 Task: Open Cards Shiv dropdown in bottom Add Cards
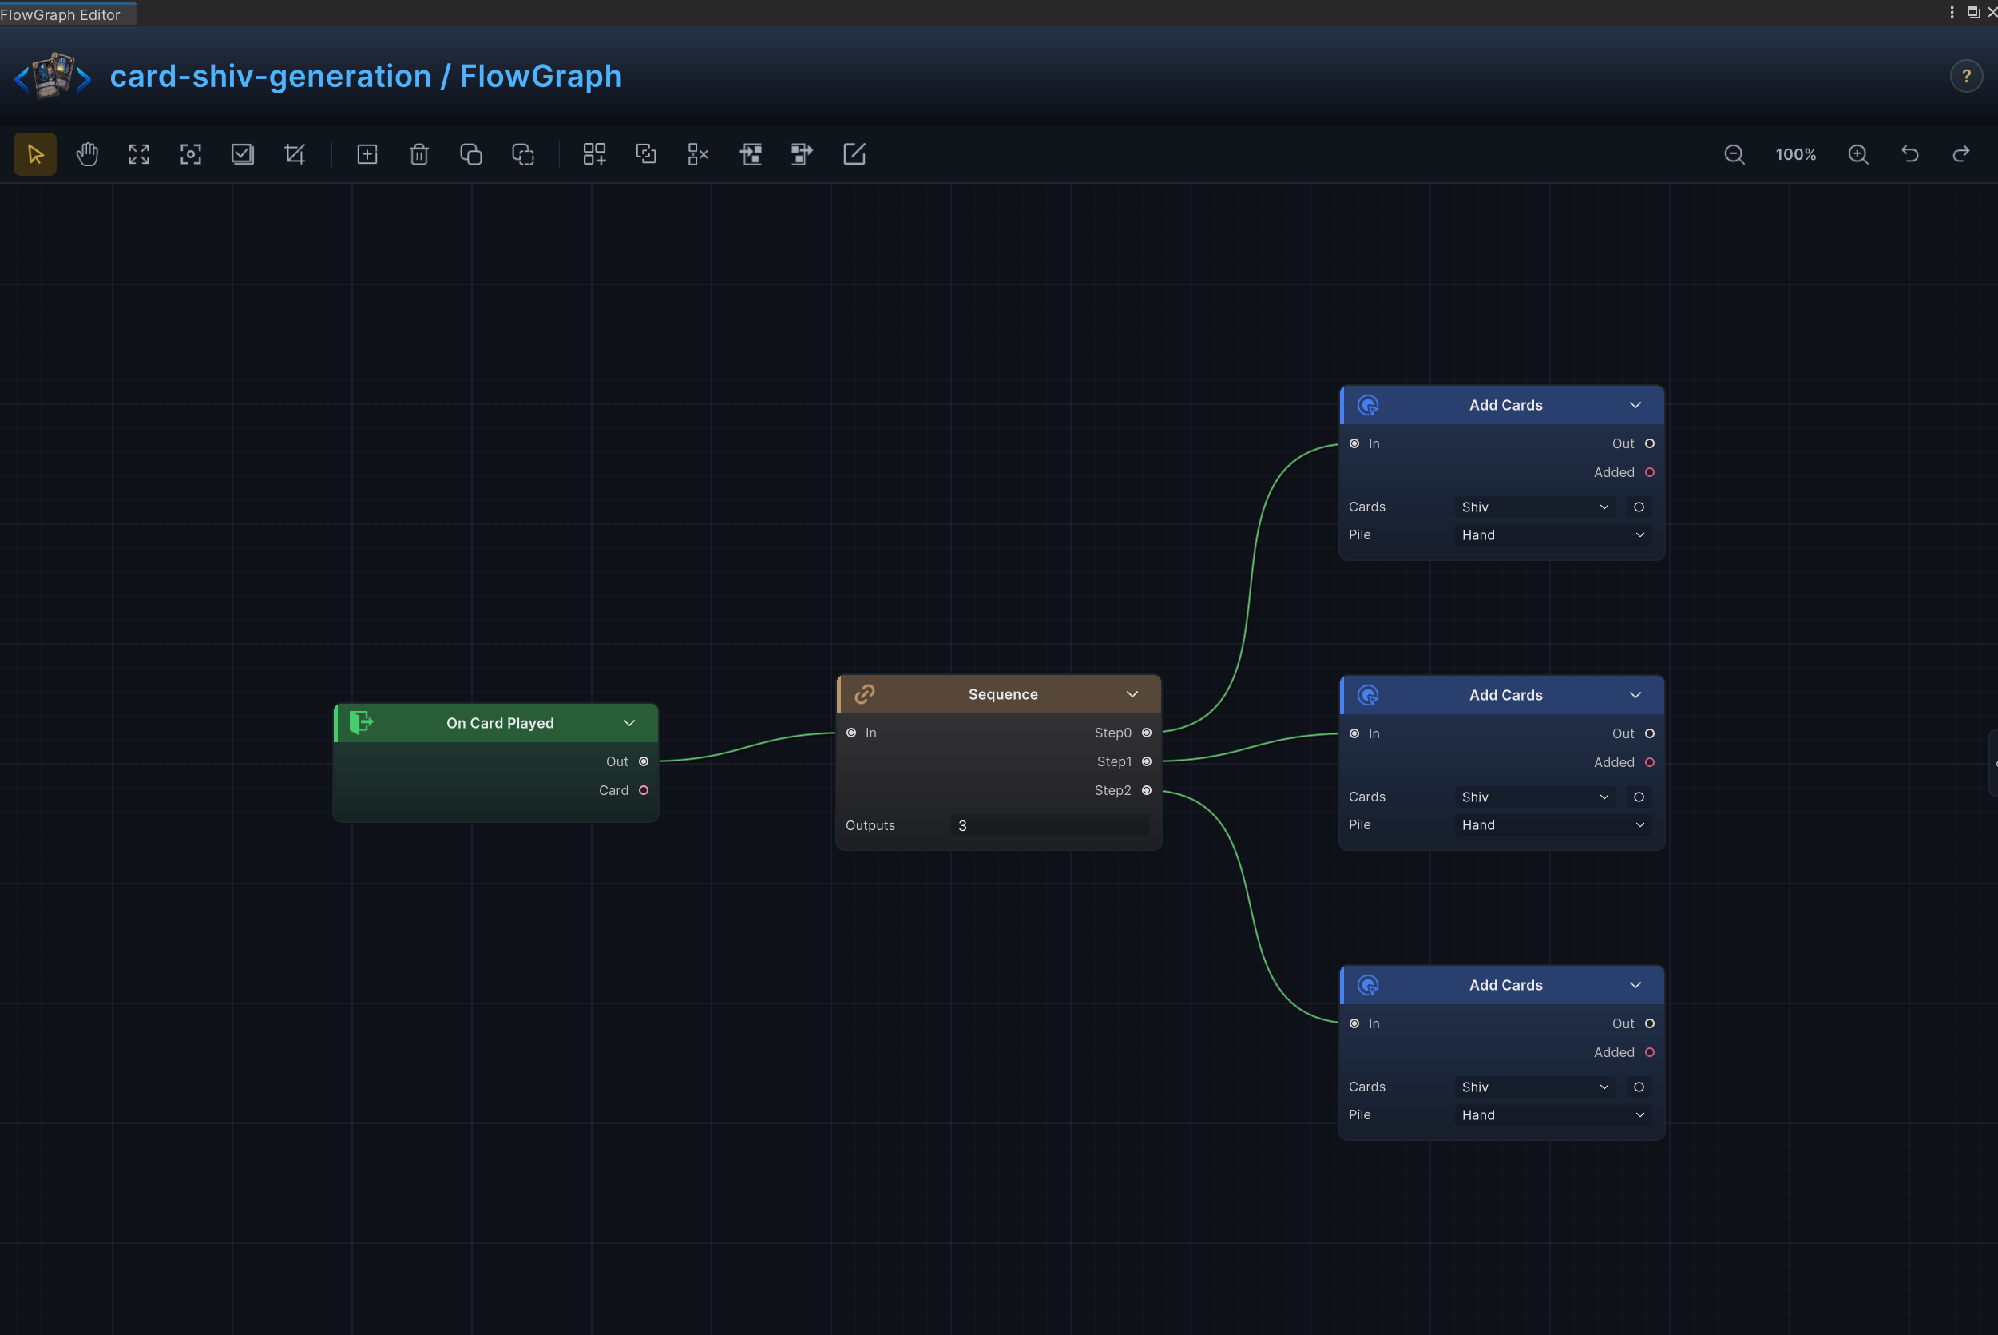(x=1535, y=1087)
